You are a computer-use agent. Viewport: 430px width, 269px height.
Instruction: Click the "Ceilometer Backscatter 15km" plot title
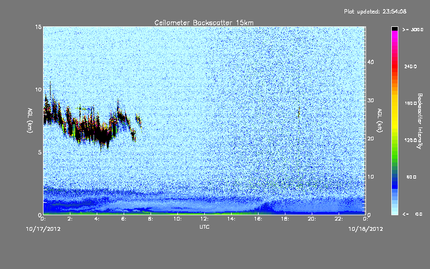[204, 23]
